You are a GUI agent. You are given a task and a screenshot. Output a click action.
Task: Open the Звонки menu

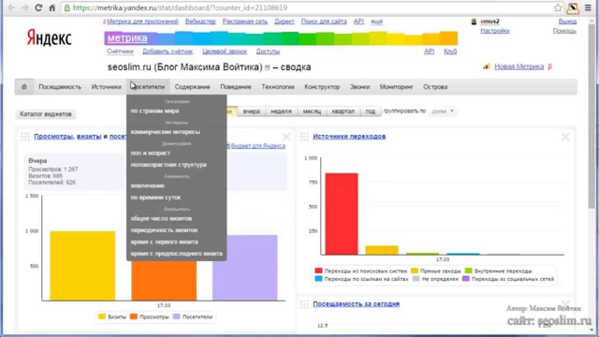360,87
